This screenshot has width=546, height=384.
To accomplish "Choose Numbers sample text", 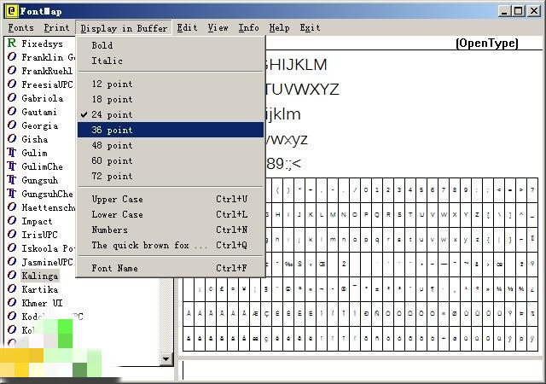I will click(171, 230).
